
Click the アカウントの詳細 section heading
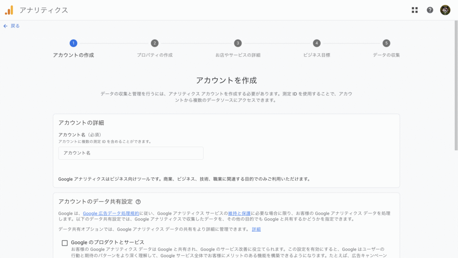pyautogui.click(x=81, y=123)
